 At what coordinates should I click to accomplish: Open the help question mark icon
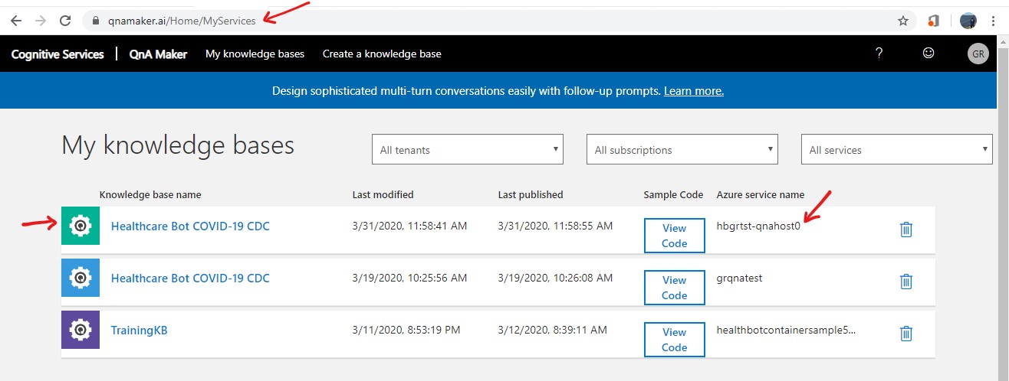(x=879, y=53)
